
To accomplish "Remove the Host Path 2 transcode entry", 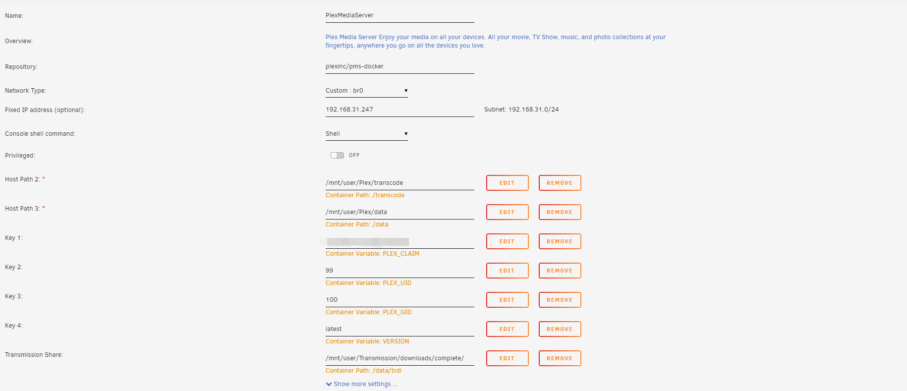I will click(x=560, y=183).
